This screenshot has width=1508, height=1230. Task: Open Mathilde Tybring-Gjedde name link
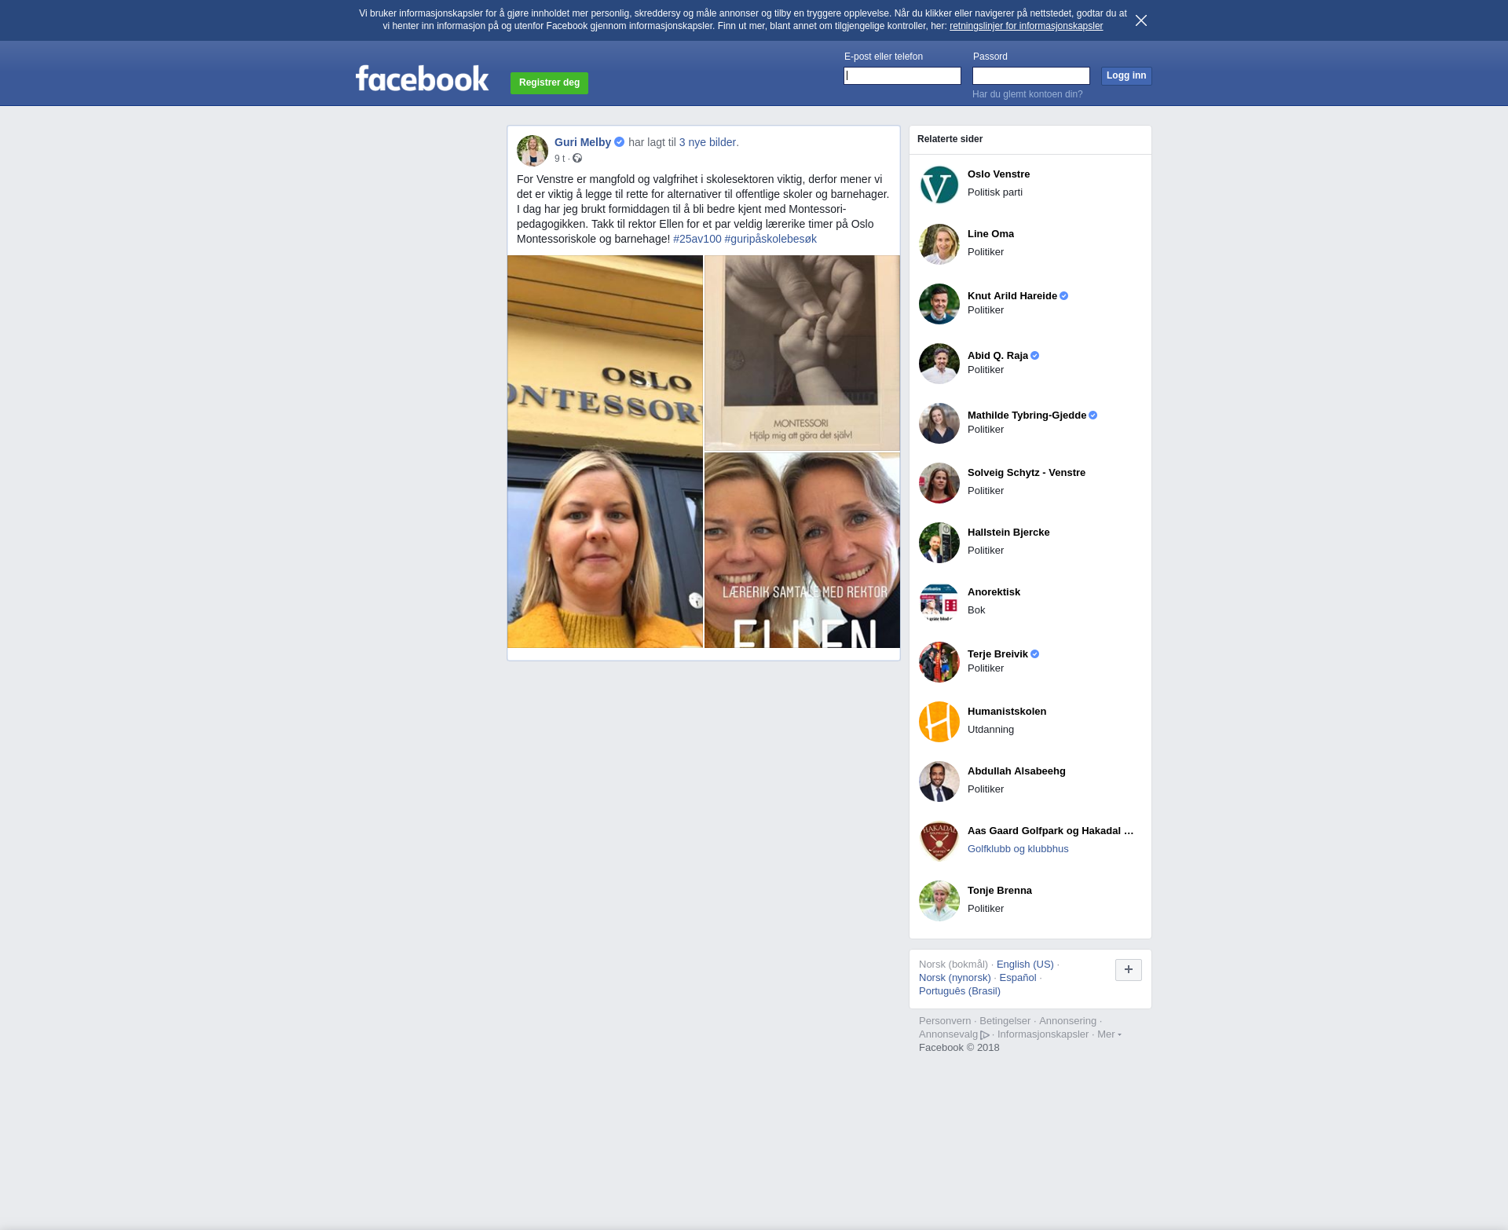(1027, 415)
